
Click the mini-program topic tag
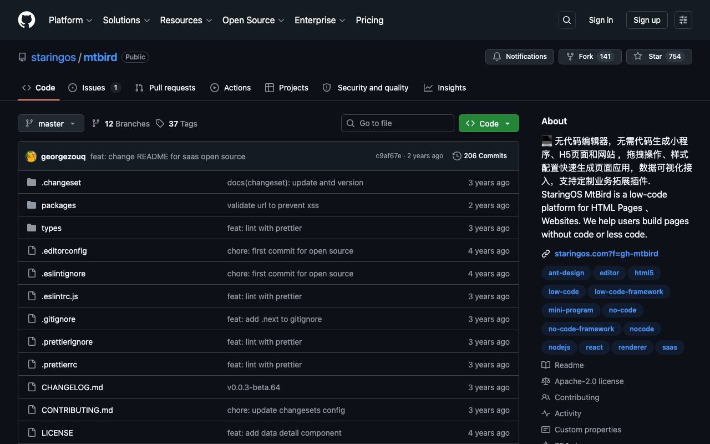click(x=571, y=310)
